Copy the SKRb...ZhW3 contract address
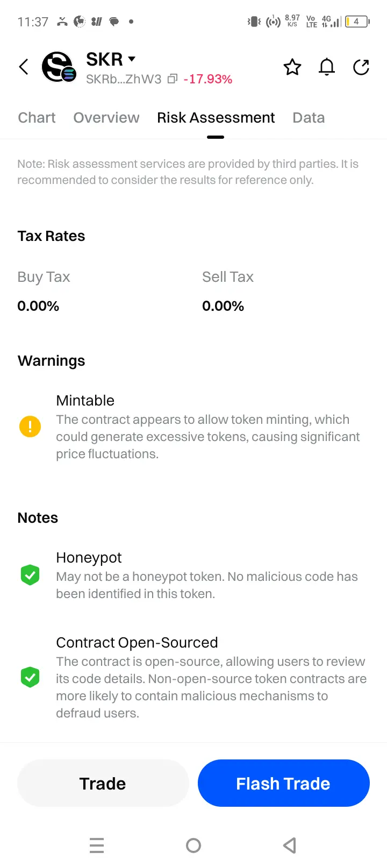 click(173, 79)
